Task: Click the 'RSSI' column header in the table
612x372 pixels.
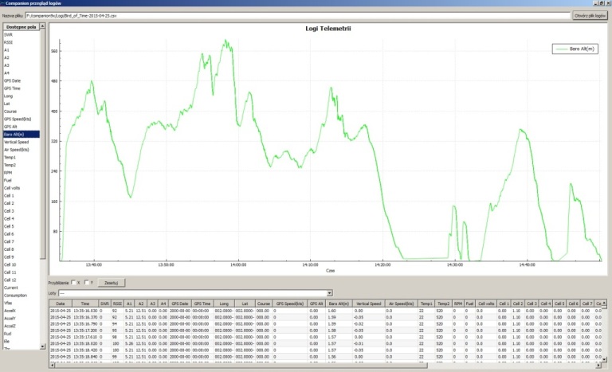Action: click(117, 303)
